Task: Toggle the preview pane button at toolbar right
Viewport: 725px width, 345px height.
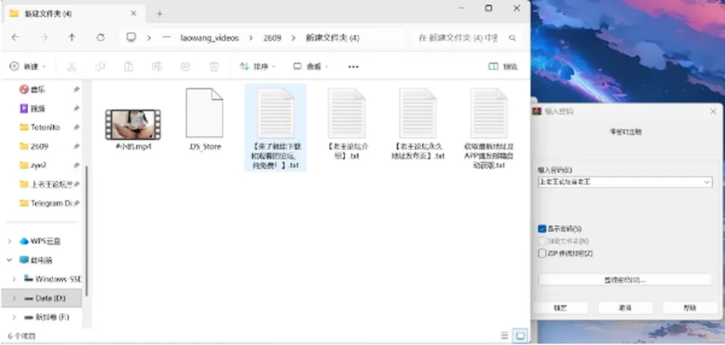Action: (x=503, y=66)
